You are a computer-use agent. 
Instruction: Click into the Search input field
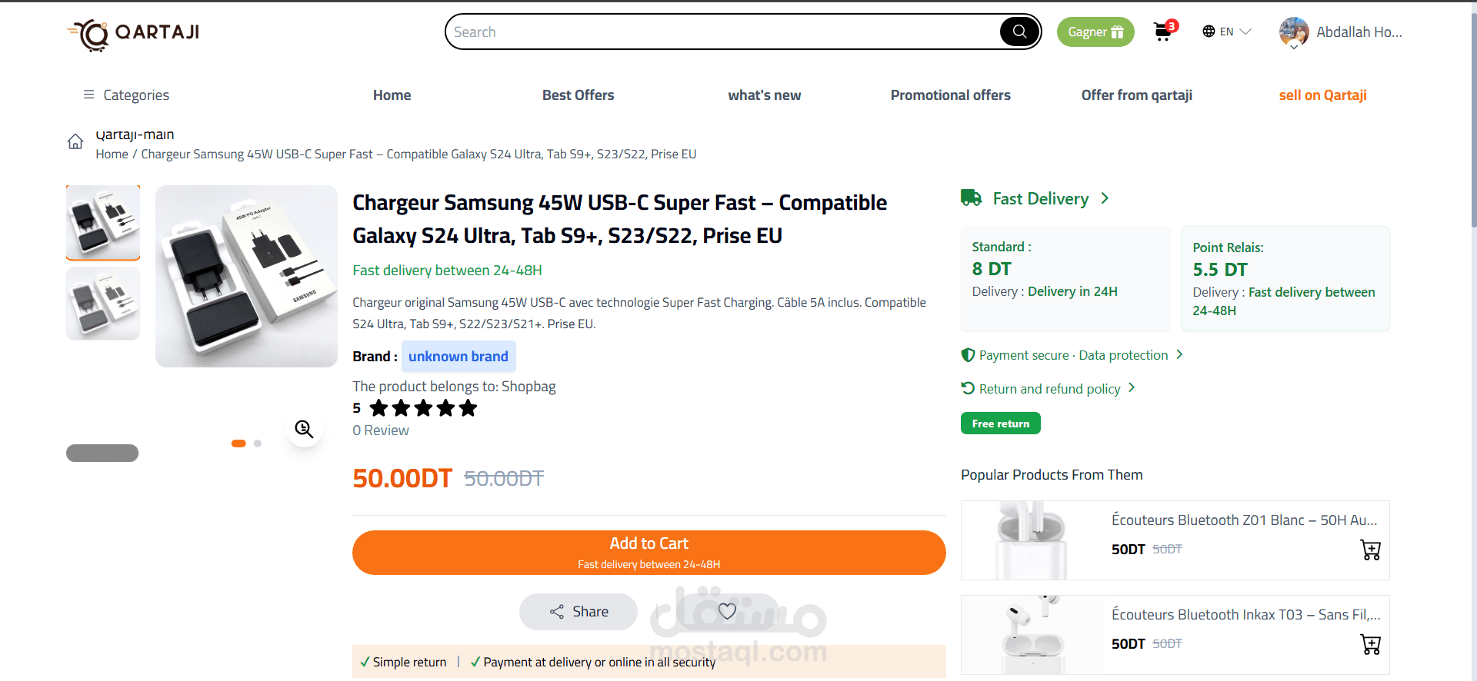point(715,32)
